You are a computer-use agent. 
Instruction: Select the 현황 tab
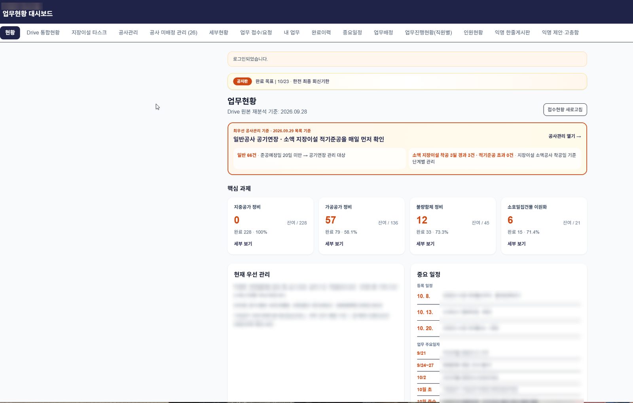[x=10, y=32]
